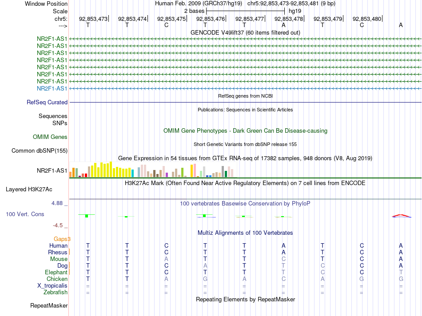The height and width of the screenshot is (316, 422).
Task: Click the -4.5 PhyloP minimum value
Action: point(58,225)
